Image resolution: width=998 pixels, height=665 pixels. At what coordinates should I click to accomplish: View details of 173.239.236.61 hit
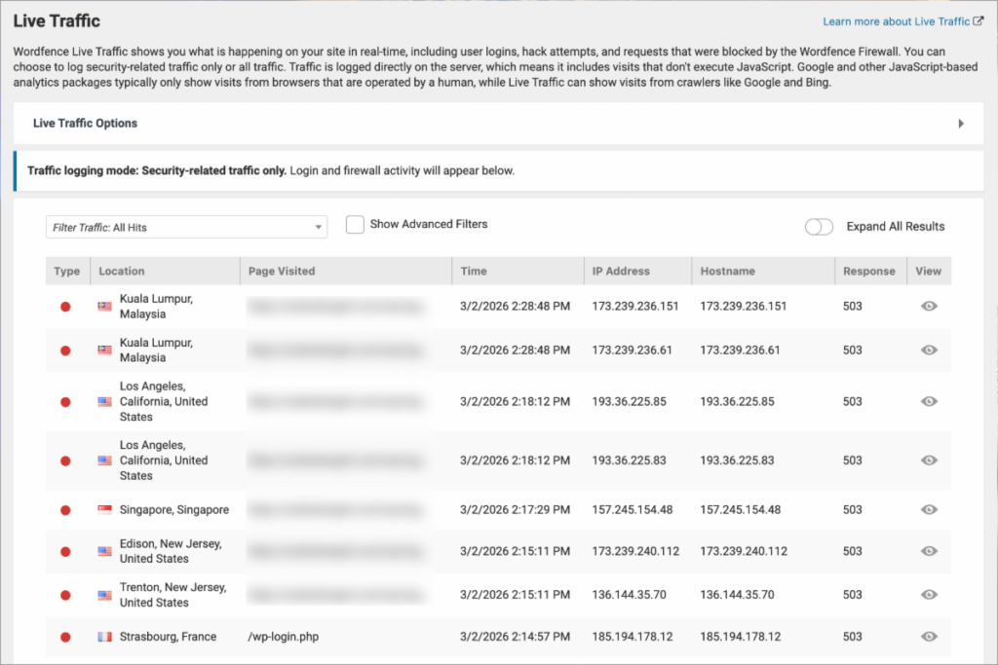click(929, 350)
